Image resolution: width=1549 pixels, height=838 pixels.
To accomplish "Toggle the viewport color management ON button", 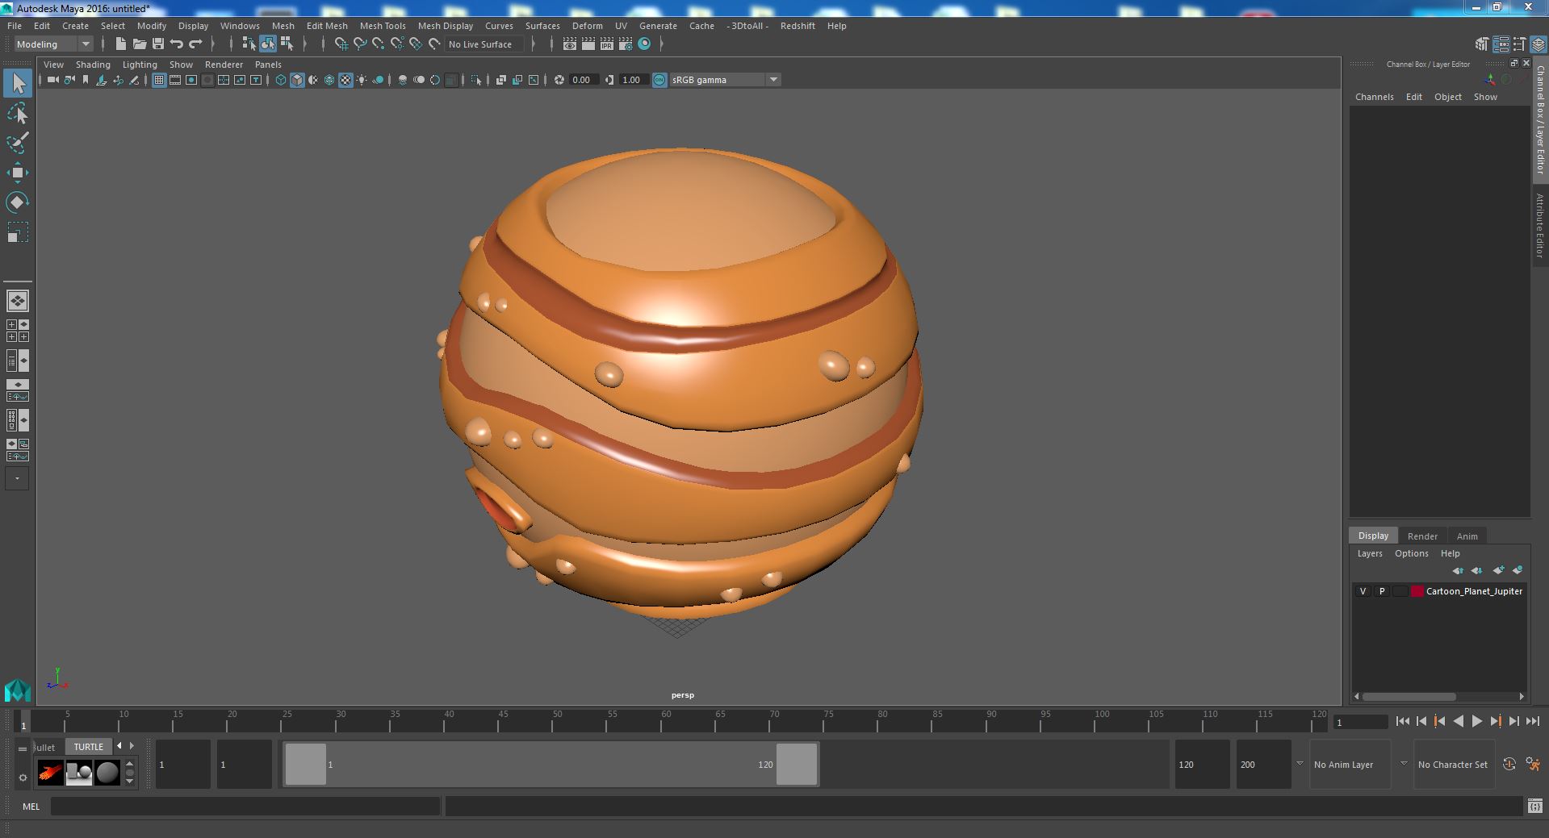I will pyautogui.click(x=659, y=80).
